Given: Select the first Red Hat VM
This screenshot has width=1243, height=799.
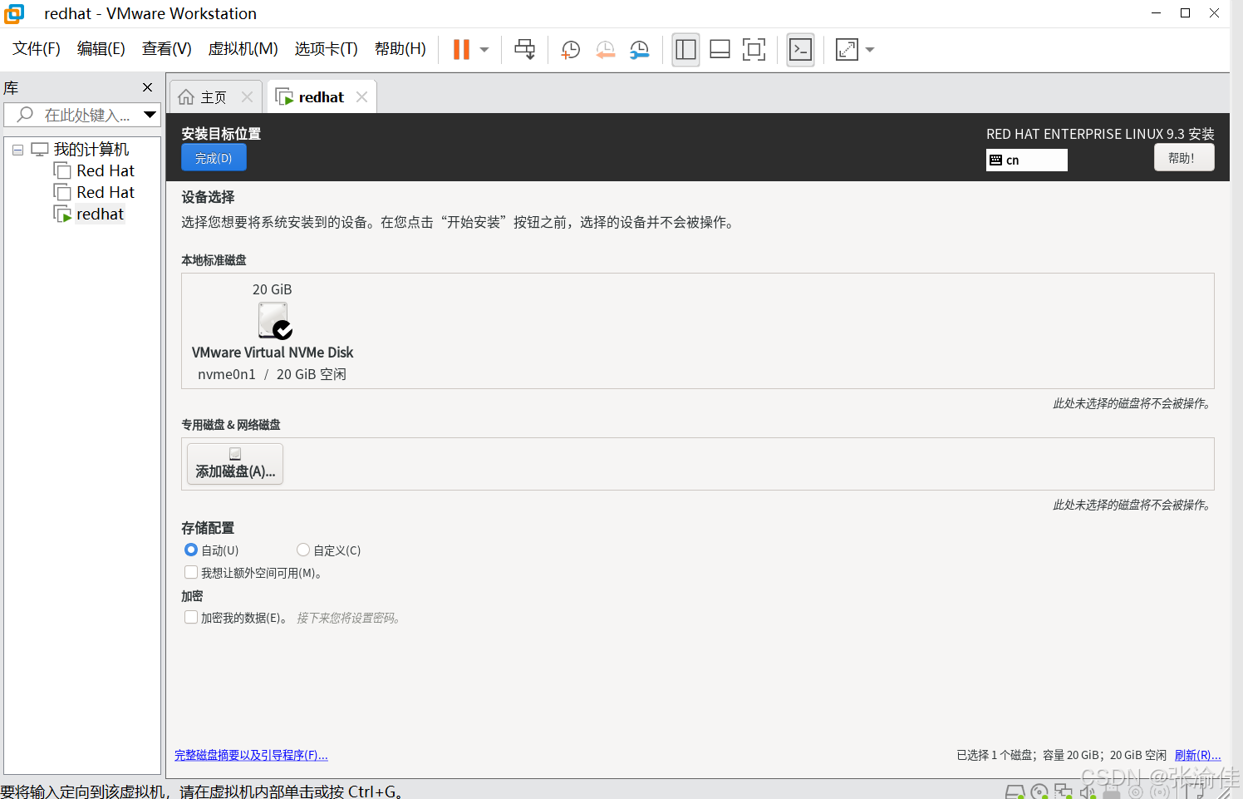Looking at the screenshot, I should pos(105,171).
